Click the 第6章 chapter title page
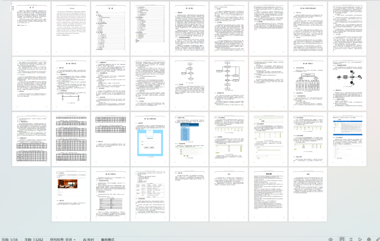The width and height of the screenshot is (380, 241). coord(110,195)
